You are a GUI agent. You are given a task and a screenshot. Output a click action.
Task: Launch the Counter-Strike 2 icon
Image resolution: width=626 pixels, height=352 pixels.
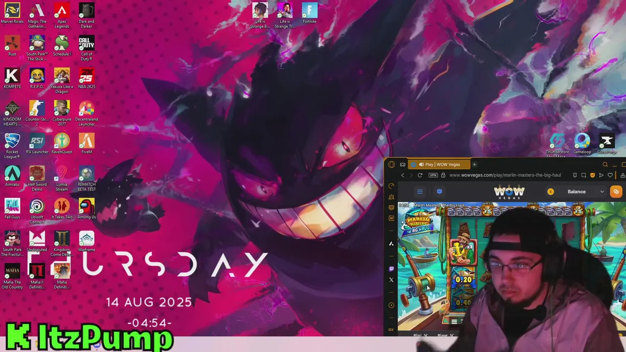coord(37,113)
